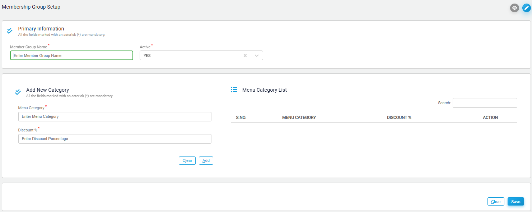This screenshot has width=532, height=212.
Task: Click the Menu Category List bullet icon
Action: coord(234,90)
